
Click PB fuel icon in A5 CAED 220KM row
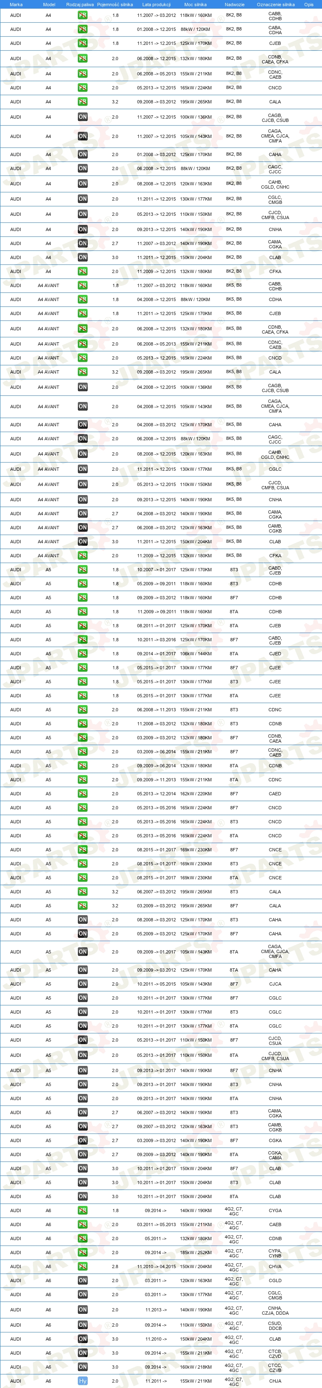82,794
